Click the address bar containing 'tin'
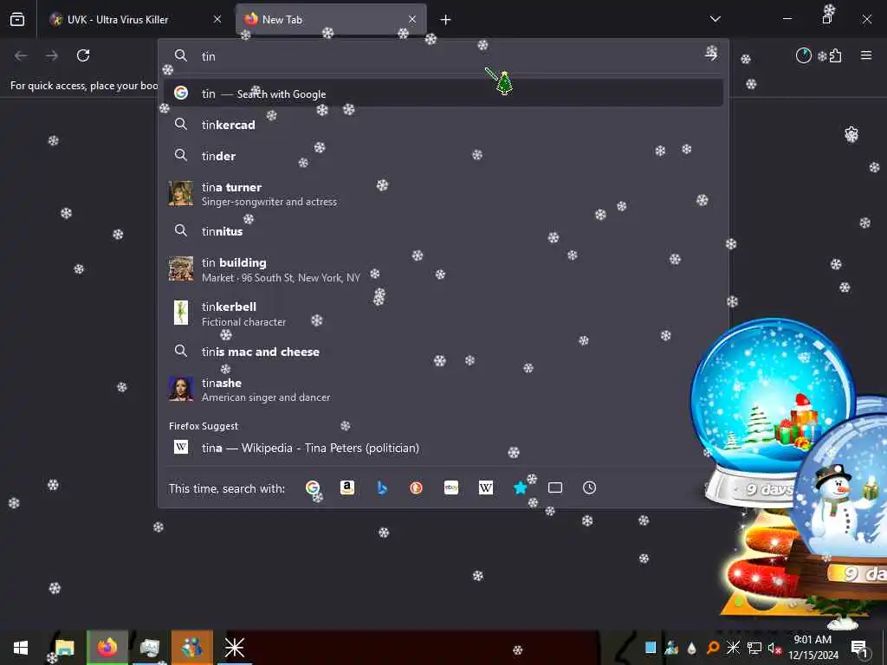Screen dimensions: 887x665 pyautogui.click(x=443, y=56)
